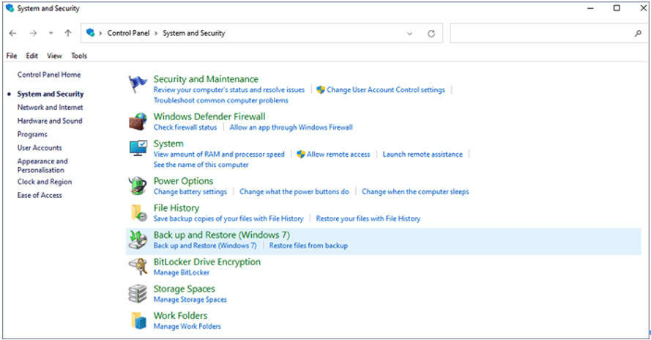Select Network and Internet in sidebar

coord(50,107)
